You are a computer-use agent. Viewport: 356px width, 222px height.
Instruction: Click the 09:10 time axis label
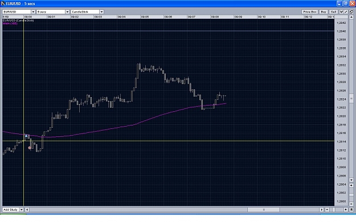point(261,16)
